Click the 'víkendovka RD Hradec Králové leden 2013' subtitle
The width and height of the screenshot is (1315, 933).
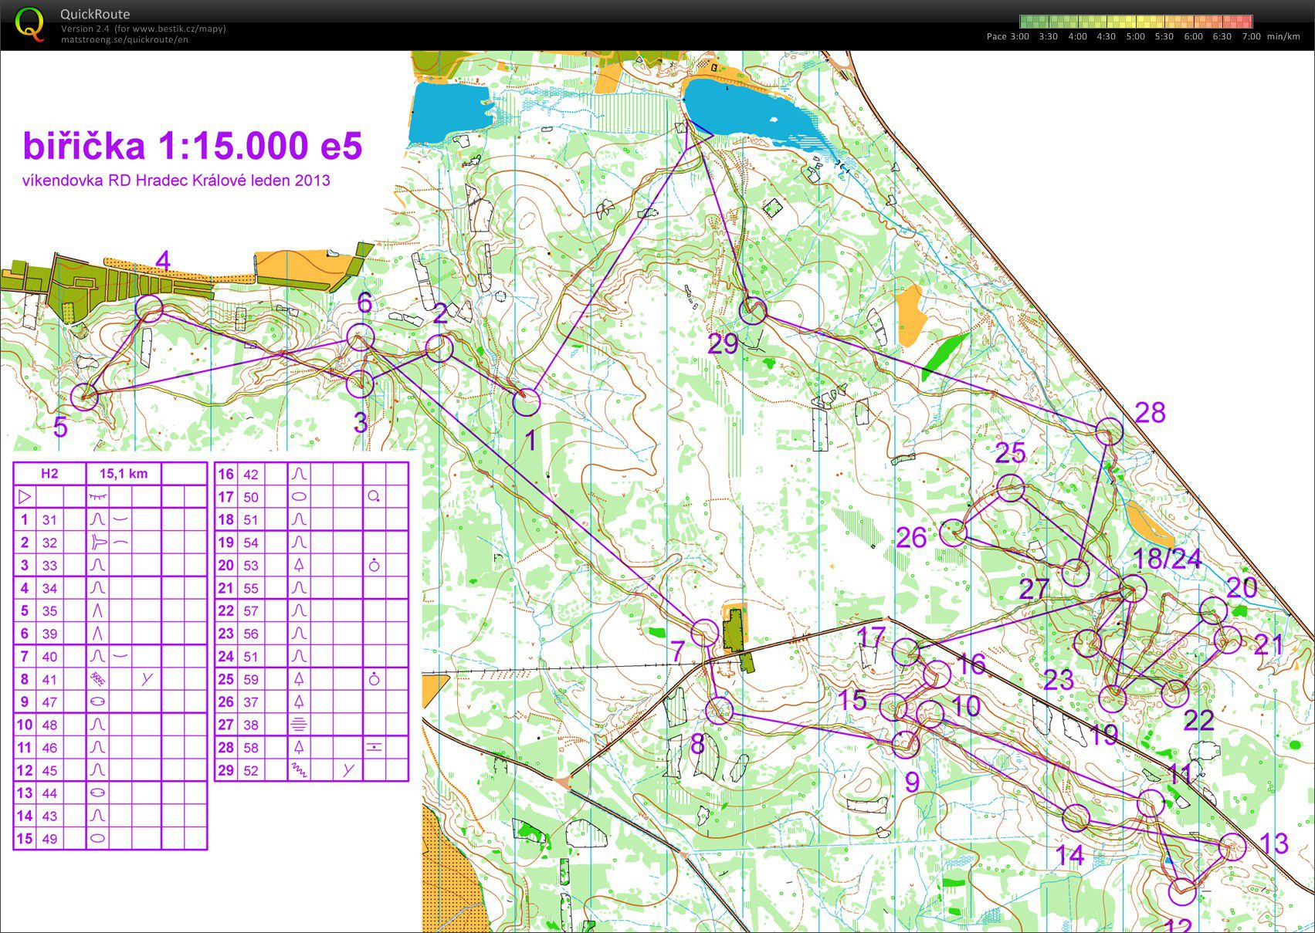coord(176,181)
